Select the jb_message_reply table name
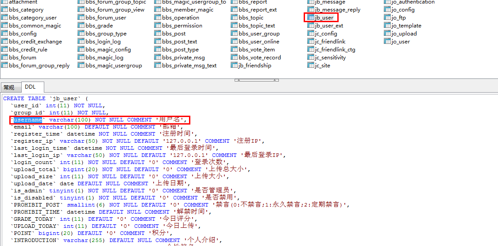498x246 pixels. click(338, 10)
